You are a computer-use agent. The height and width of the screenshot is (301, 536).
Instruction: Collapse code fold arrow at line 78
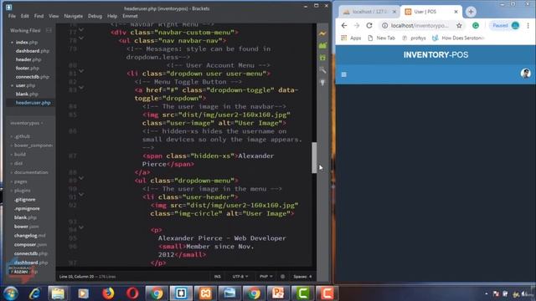click(x=81, y=38)
